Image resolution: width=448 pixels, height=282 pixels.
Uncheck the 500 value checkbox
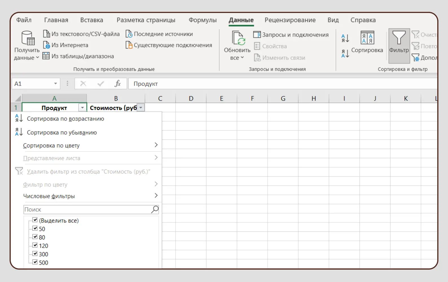[35, 262]
